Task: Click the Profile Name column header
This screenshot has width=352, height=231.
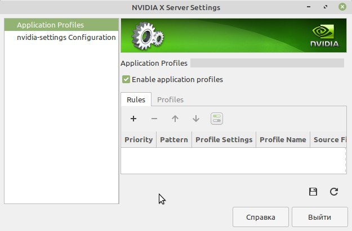Action: [283, 139]
